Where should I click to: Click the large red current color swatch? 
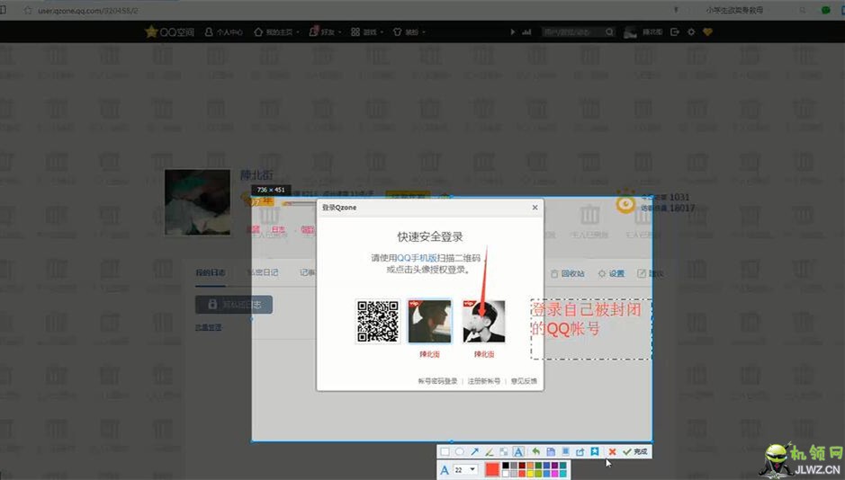[492, 469]
